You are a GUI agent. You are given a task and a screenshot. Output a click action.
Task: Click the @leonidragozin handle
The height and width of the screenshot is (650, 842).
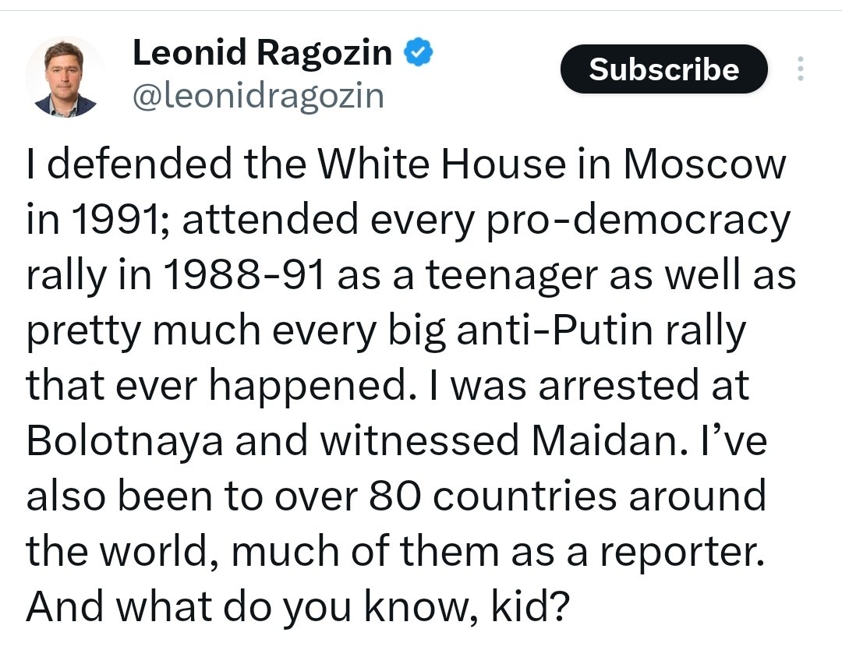coord(258,96)
